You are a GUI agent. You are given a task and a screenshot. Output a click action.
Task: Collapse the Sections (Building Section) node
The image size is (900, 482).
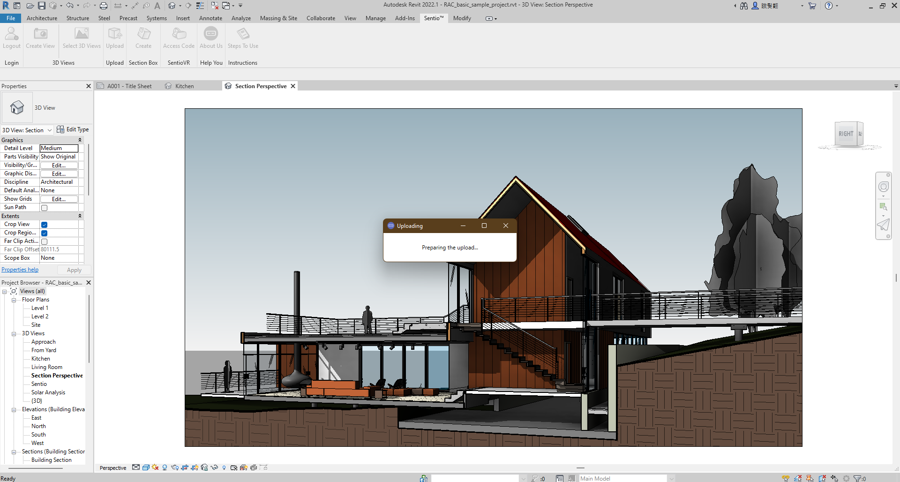click(x=14, y=452)
